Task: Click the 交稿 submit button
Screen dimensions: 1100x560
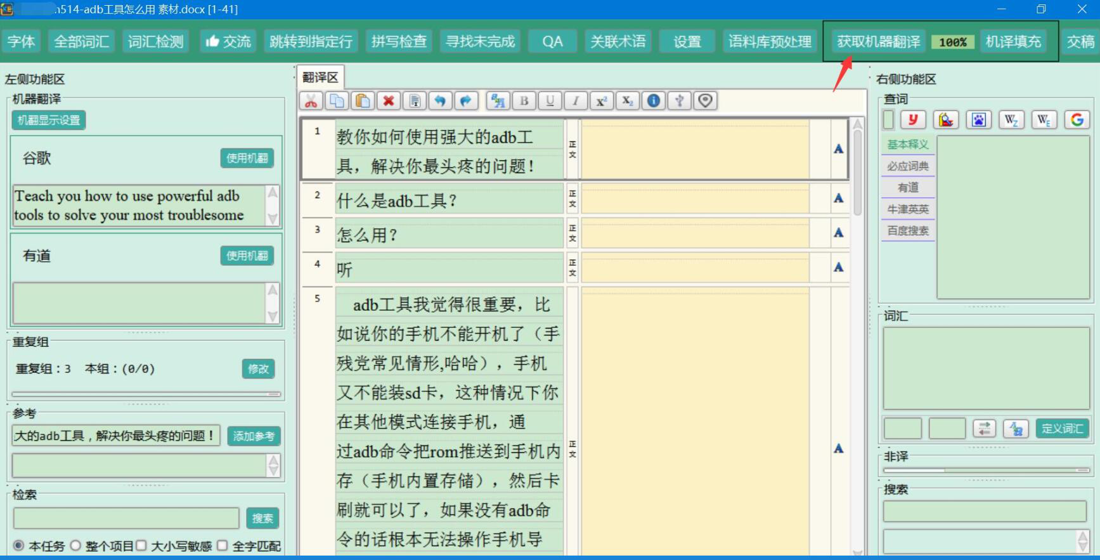Action: pos(1081,41)
